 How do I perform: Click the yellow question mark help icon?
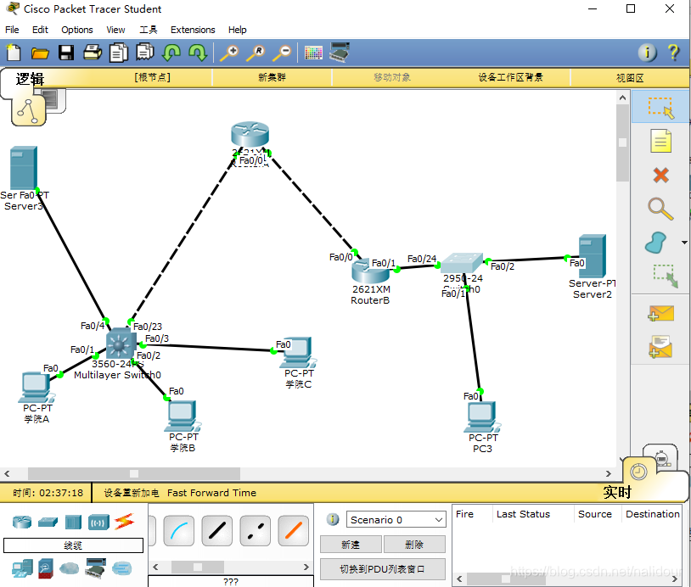(673, 53)
